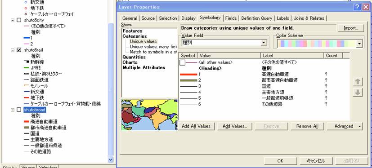This screenshot has width=372, height=168.
Task: Switch to the Labels tab
Action: [x=283, y=18]
